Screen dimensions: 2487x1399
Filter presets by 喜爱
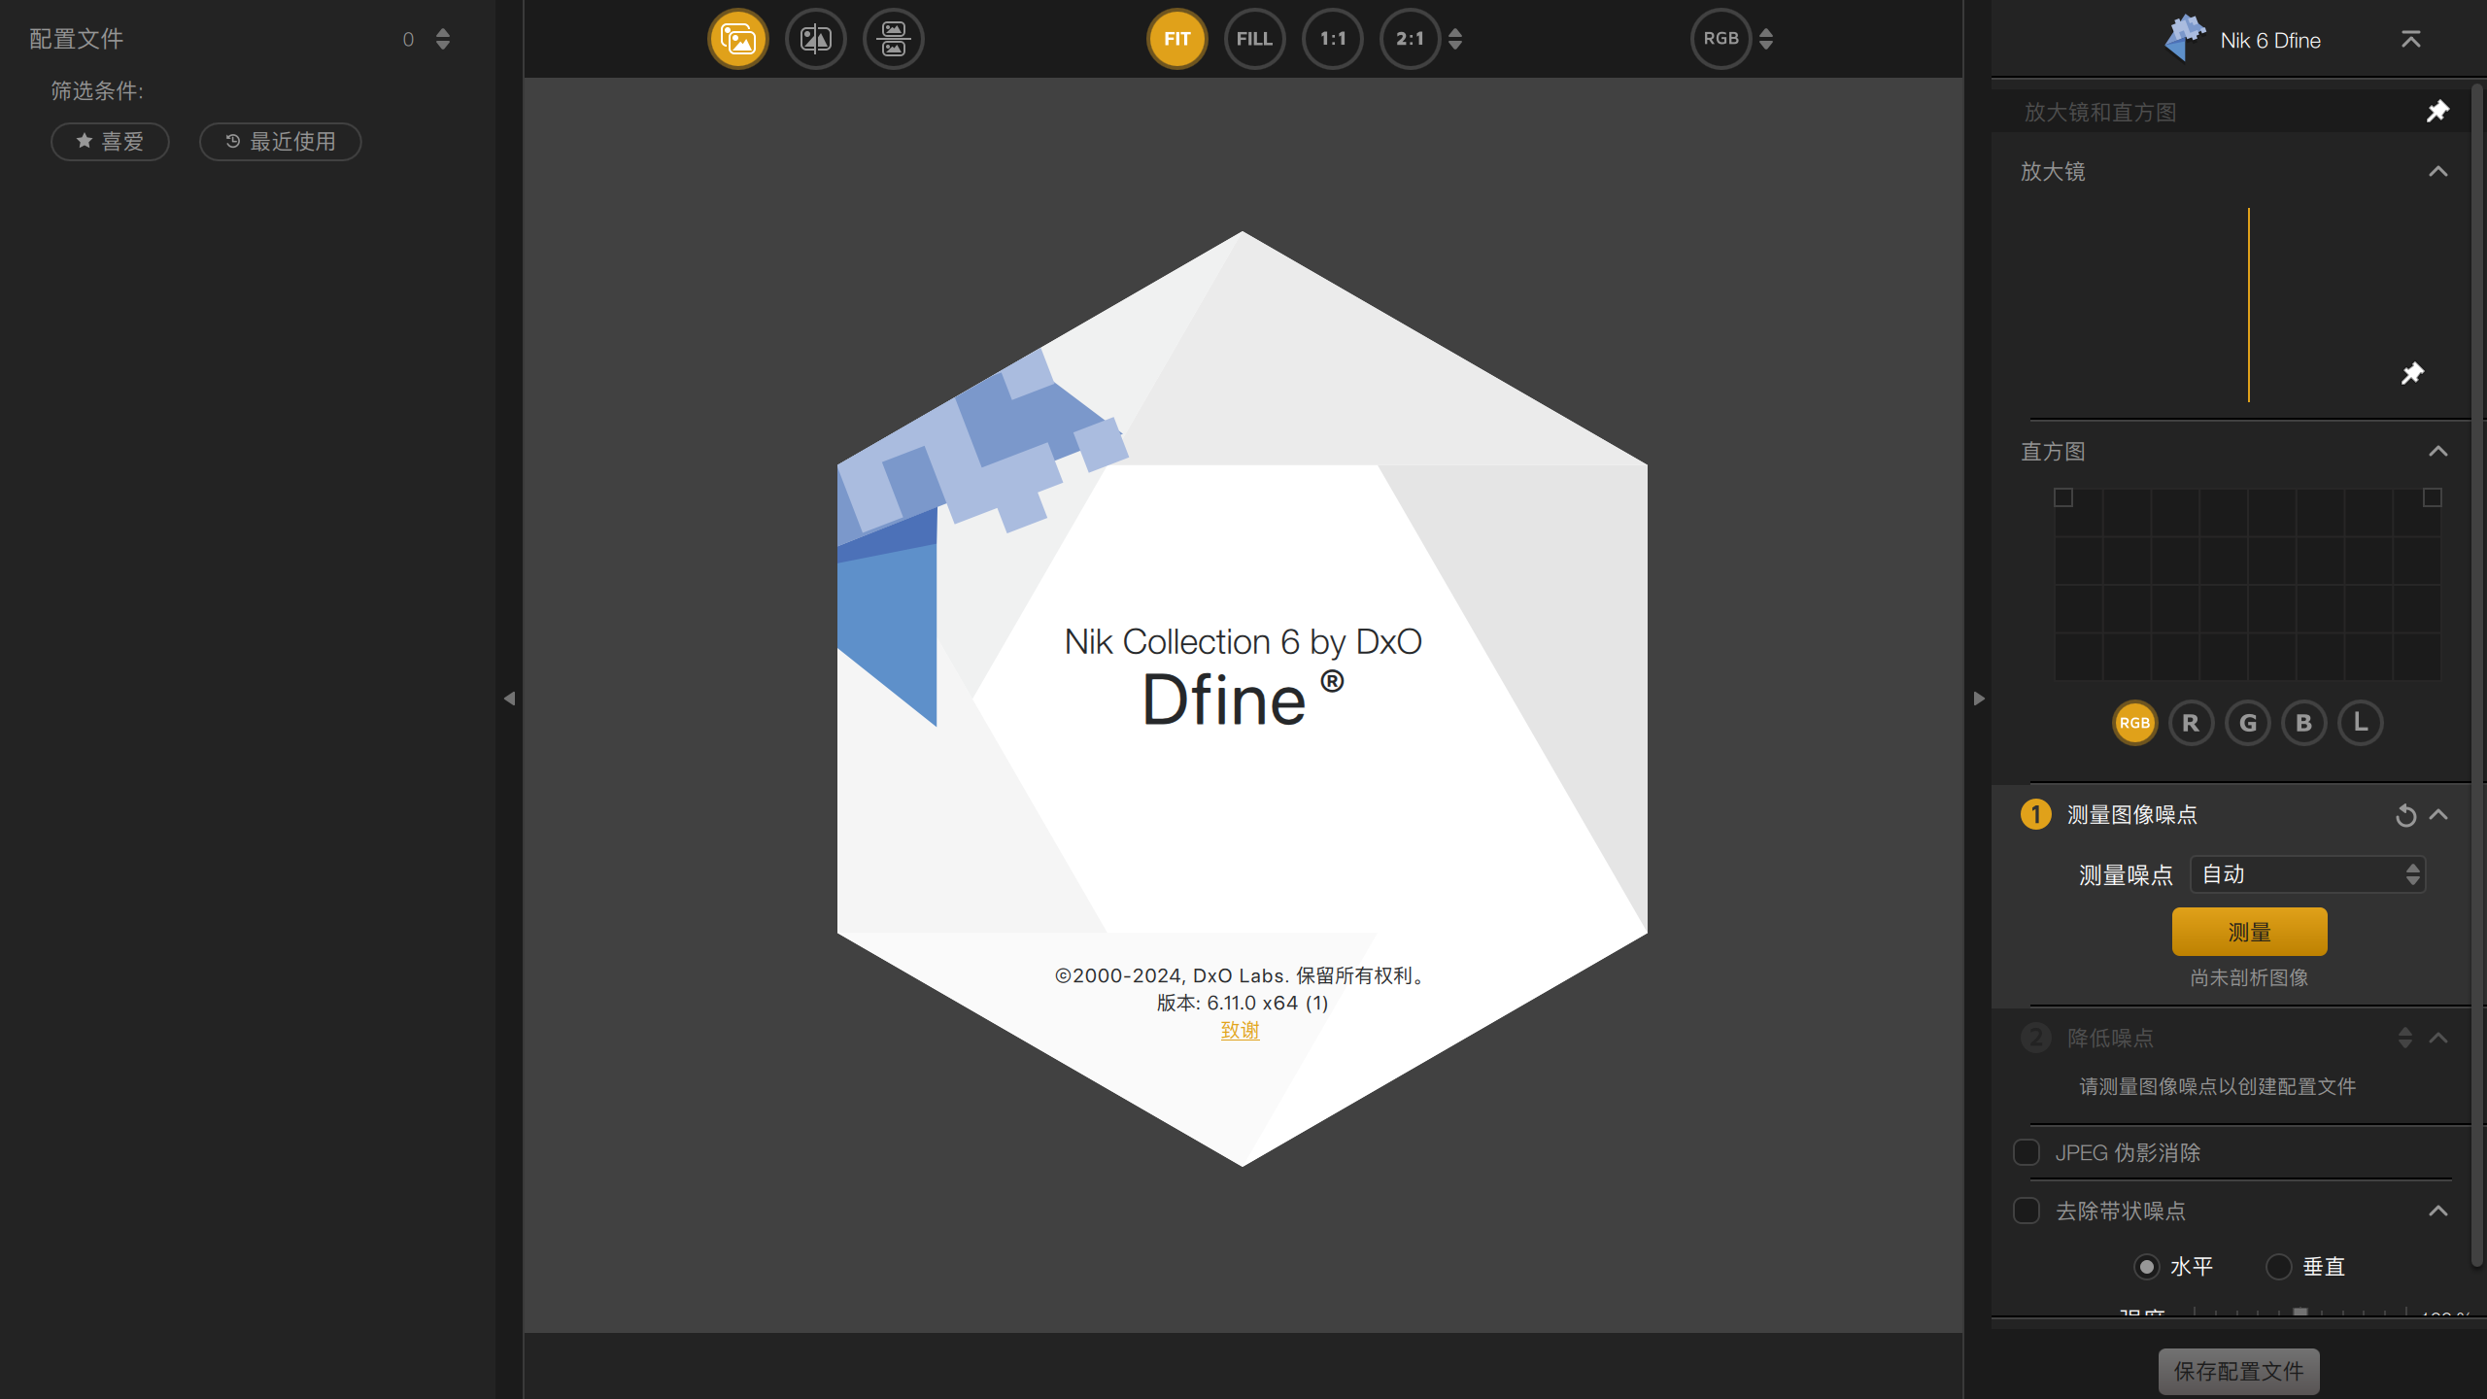click(110, 142)
